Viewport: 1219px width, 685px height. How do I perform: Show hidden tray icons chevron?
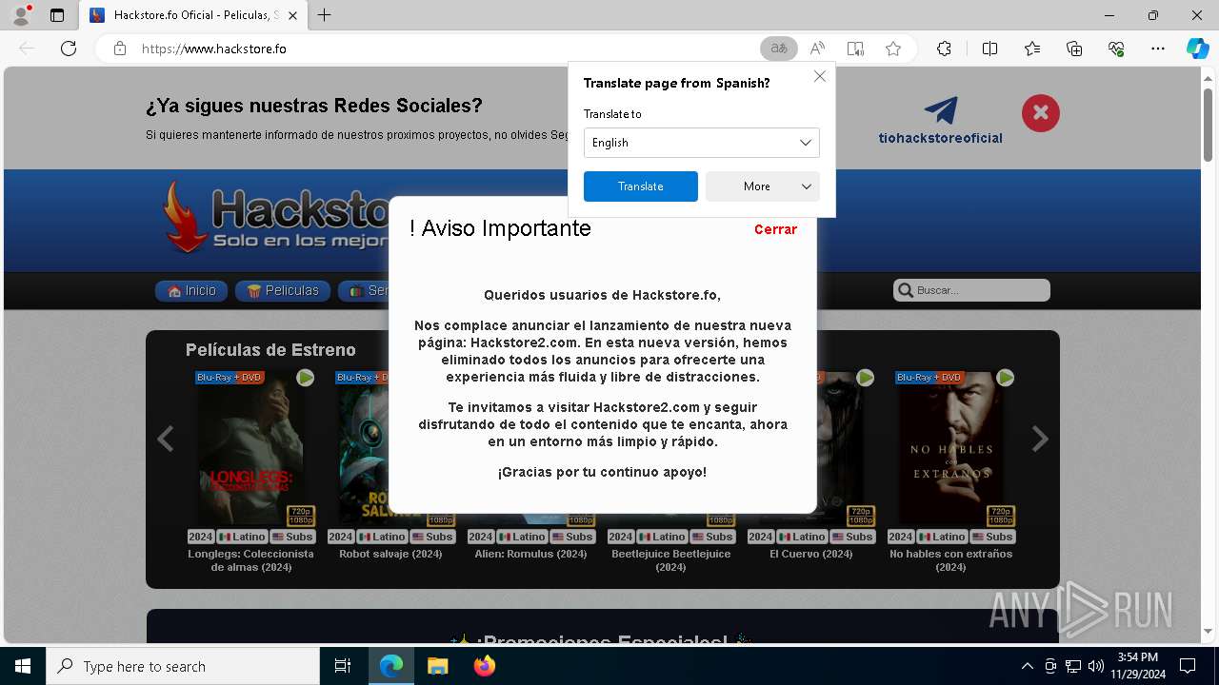(x=1027, y=666)
